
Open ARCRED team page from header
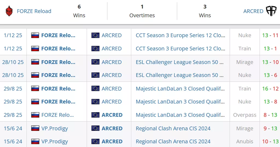point(253,11)
